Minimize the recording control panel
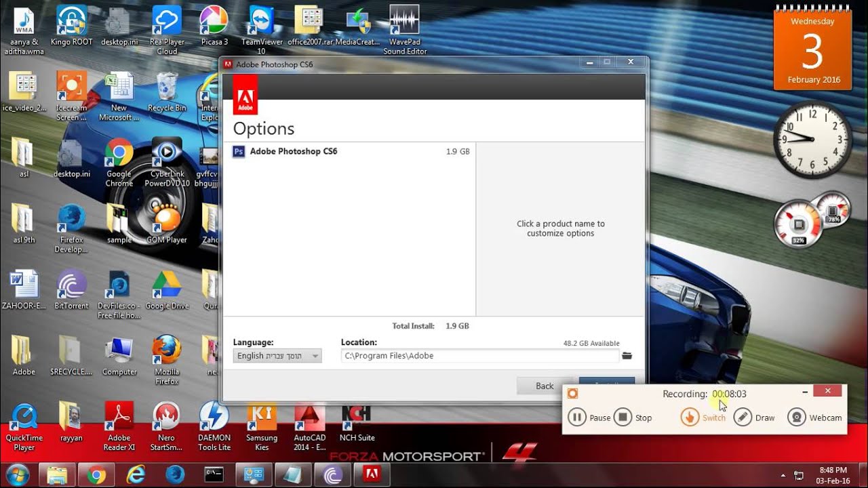Screen dimensions: 868x488 (x=805, y=392)
